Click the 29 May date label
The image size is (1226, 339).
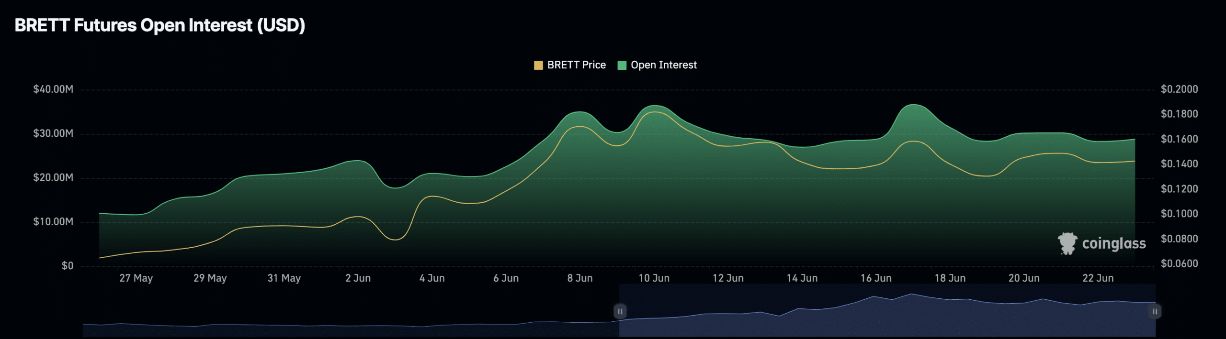point(210,278)
